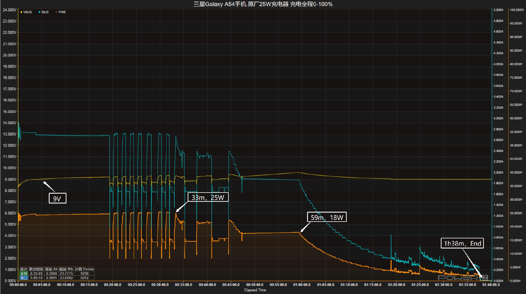Click the 01:00:00.0 time axis tick
Screen dimensions: 526x294
click(x=302, y=285)
